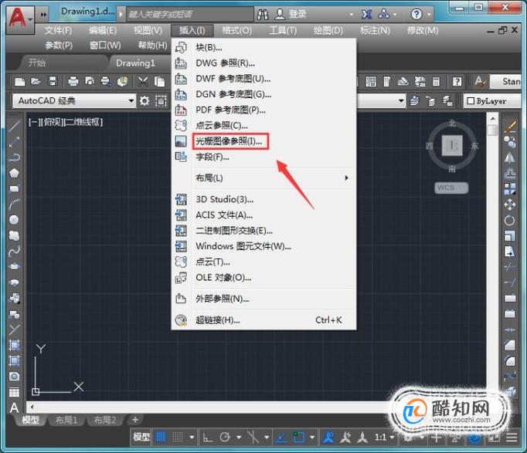The width and height of the screenshot is (527, 453).
Task: Click the Plot printer icon
Action: tap(73, 81)
